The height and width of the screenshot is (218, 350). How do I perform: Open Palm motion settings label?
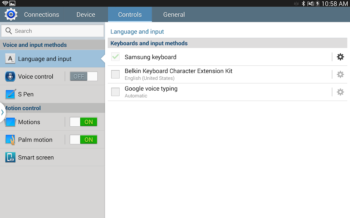point(35,140)
